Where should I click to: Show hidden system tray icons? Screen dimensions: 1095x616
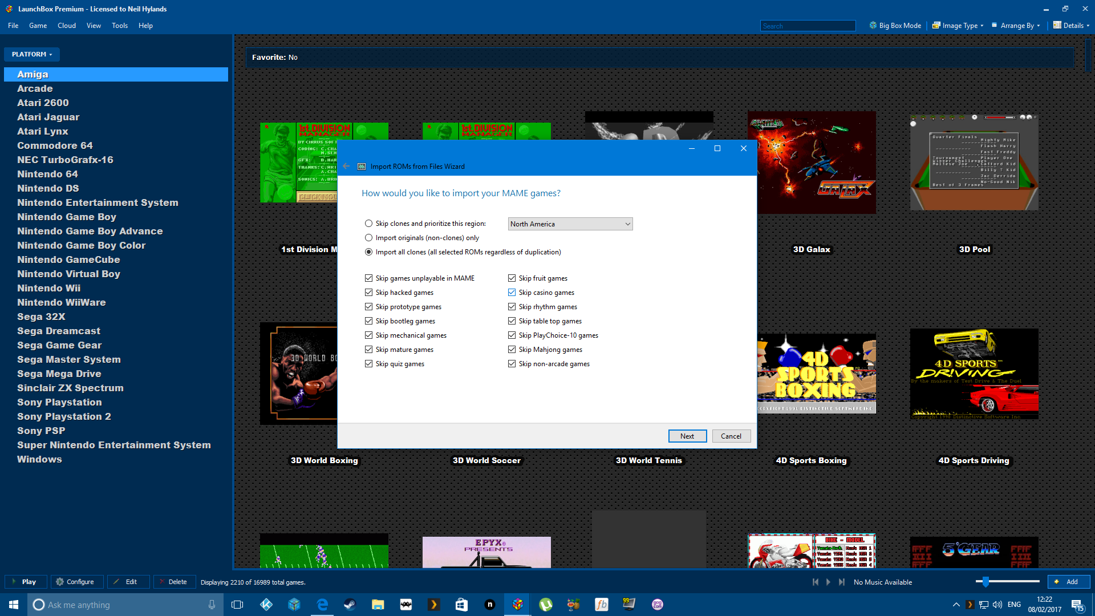click(x=956, y=605)
